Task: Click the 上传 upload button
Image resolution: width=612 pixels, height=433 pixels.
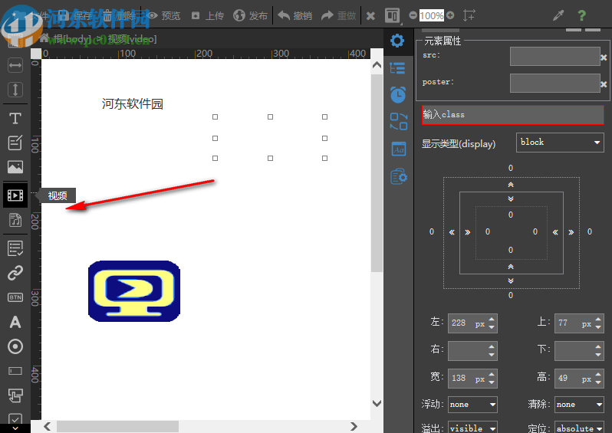Action: coord(208,15)
